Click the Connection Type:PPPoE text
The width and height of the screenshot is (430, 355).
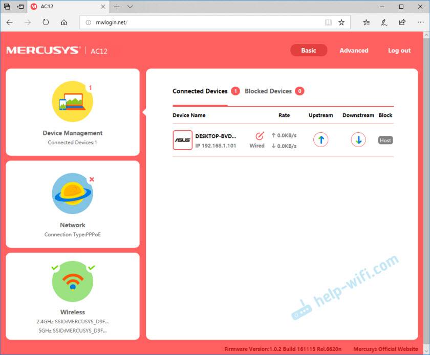(72, 234)
